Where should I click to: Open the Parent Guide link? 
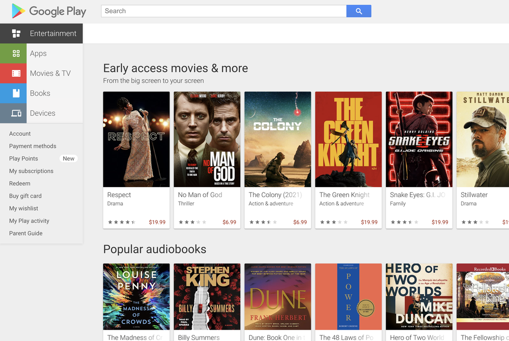(x=25, y=233)
